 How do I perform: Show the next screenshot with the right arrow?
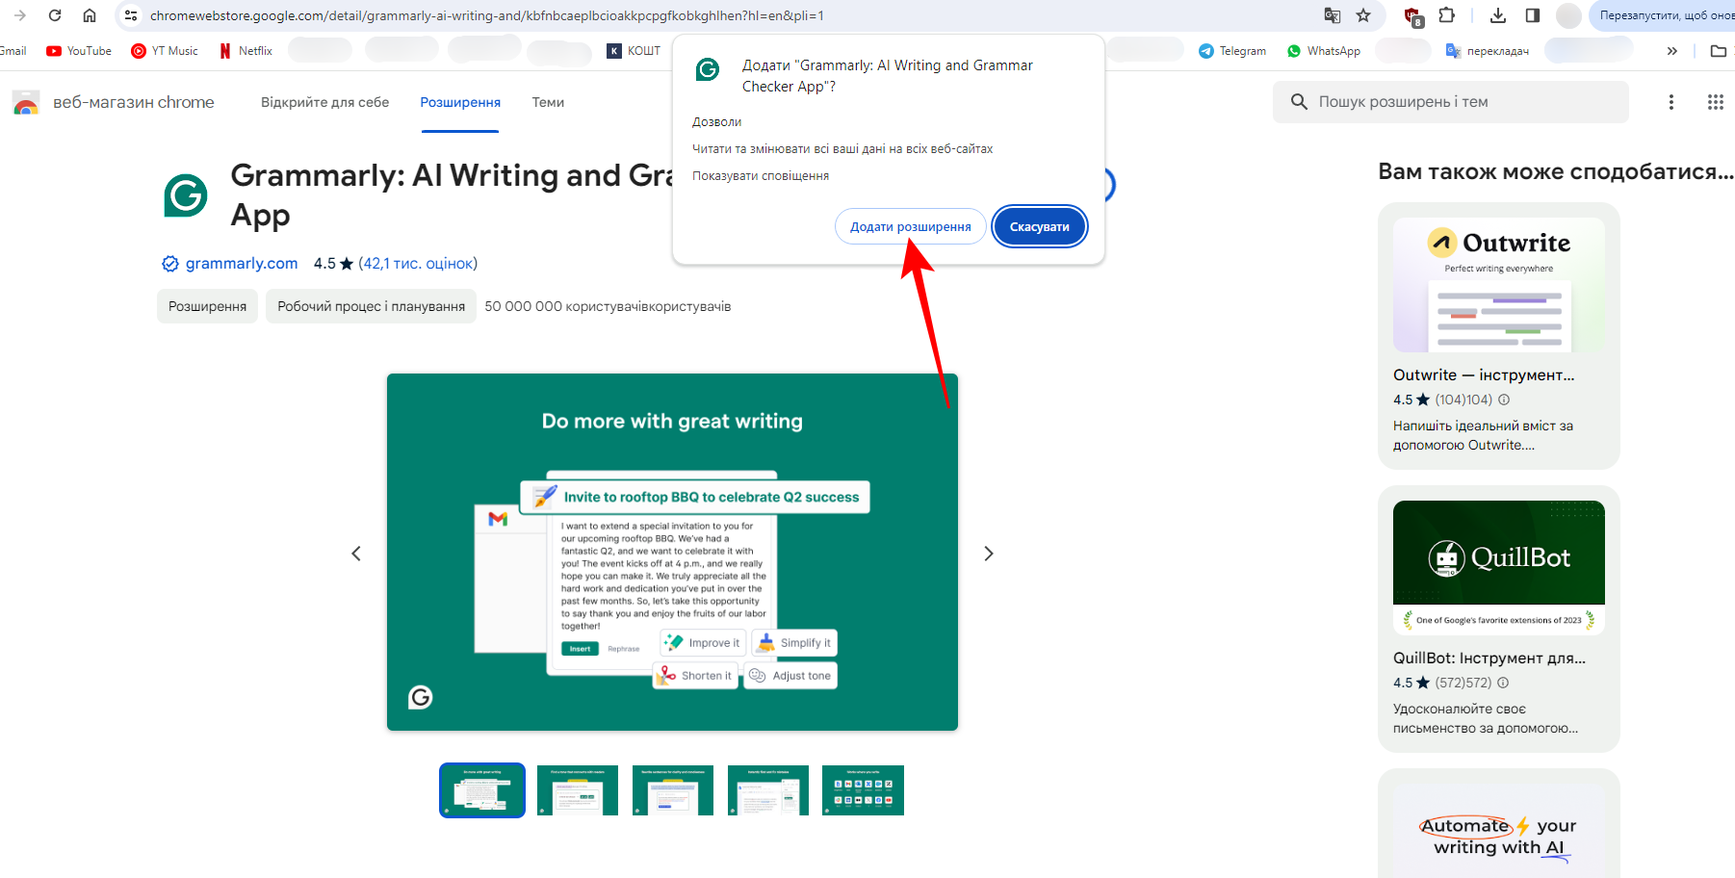coord(988,554)
